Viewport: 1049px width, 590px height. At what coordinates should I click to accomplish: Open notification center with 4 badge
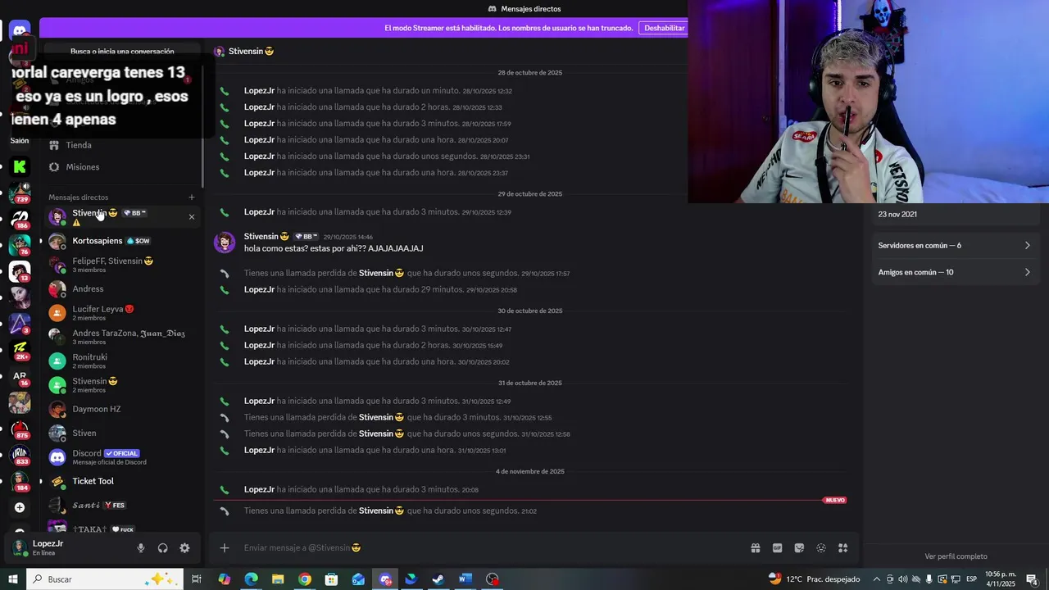tap(1032, 579)
